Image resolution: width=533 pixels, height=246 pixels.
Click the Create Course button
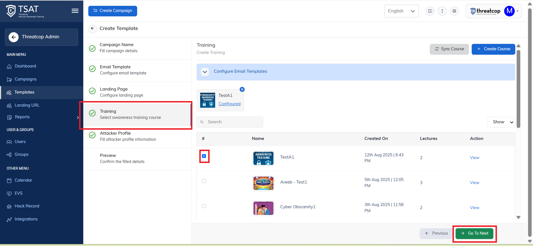click(x=493, y=49)
